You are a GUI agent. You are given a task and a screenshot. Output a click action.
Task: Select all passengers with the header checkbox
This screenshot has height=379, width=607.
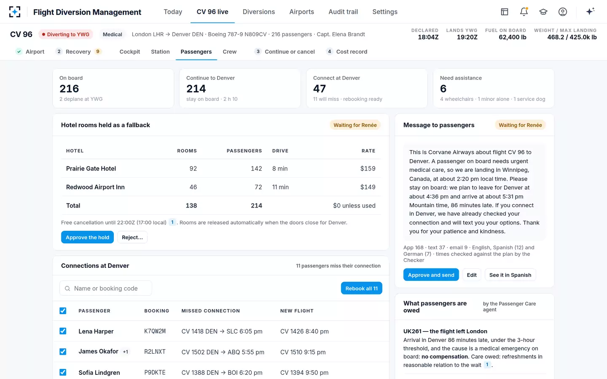point(63,311)
